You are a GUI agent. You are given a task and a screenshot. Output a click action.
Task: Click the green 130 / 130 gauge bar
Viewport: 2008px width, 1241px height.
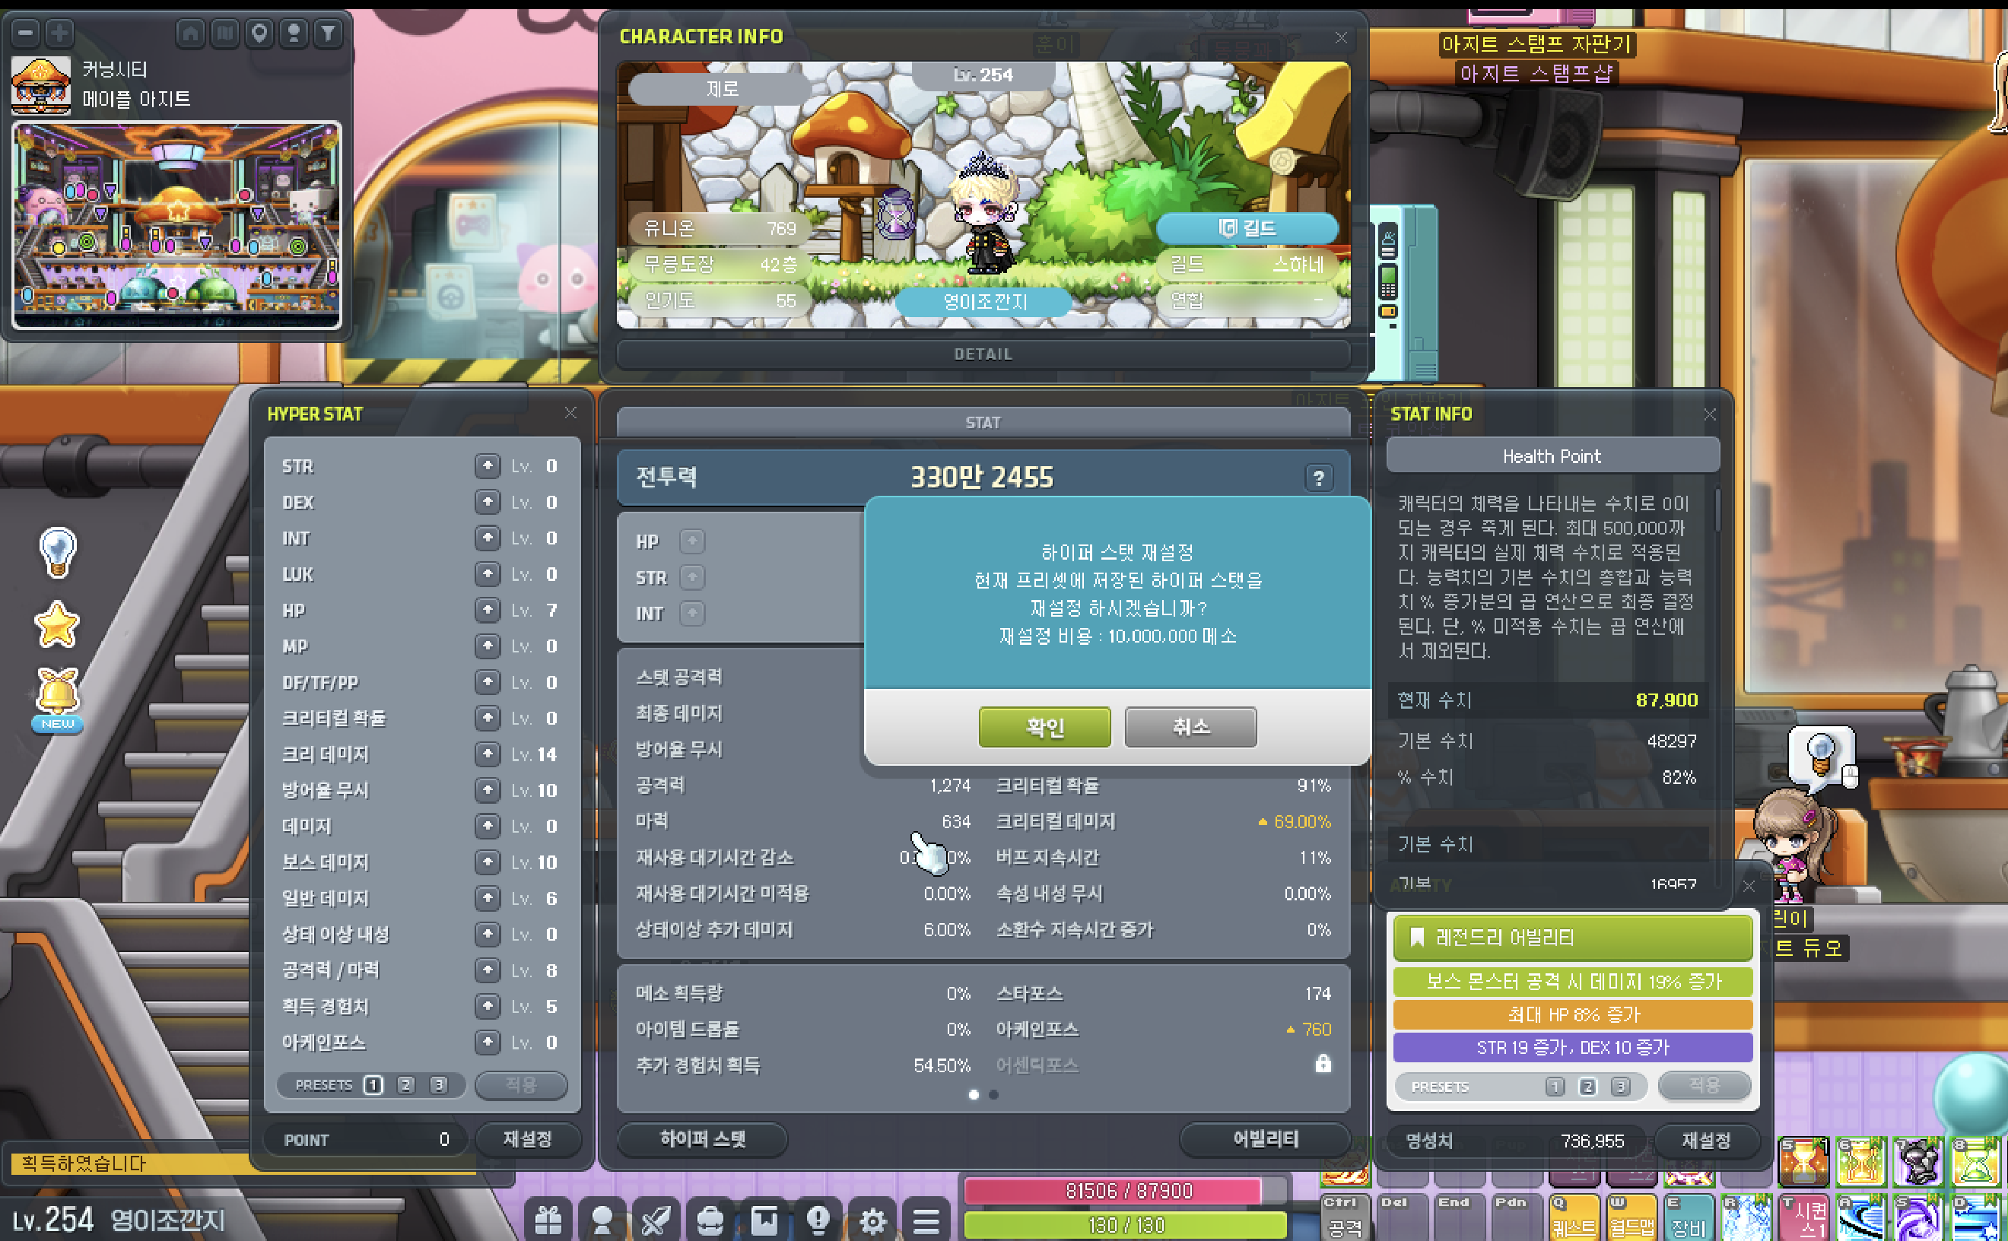1126,1225
